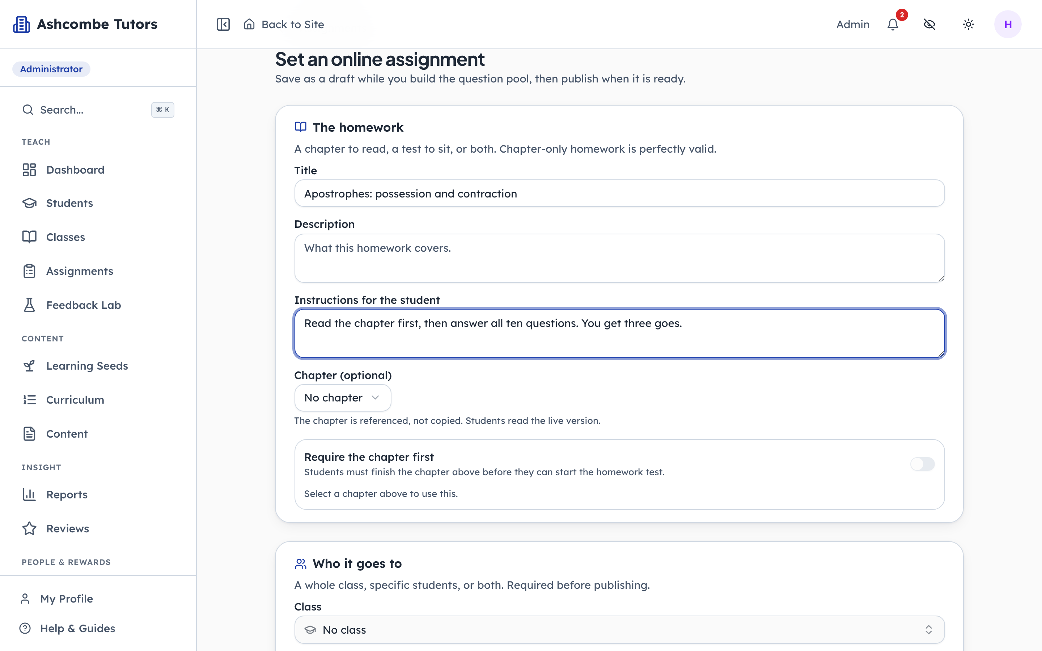Click the 'Select a chapter above to use this.' hint

pyautogui.click(x=381, y=493)
